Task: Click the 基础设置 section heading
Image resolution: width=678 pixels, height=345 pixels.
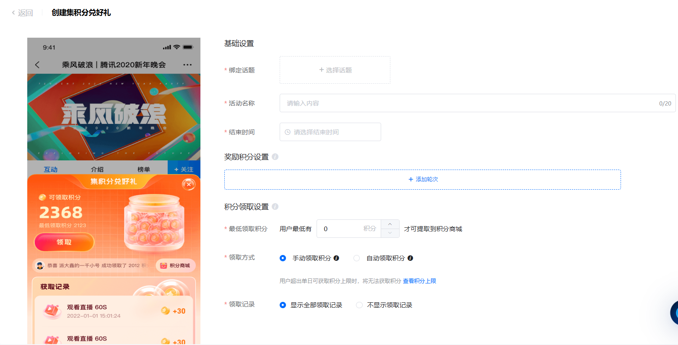Action: pos(239,44)
